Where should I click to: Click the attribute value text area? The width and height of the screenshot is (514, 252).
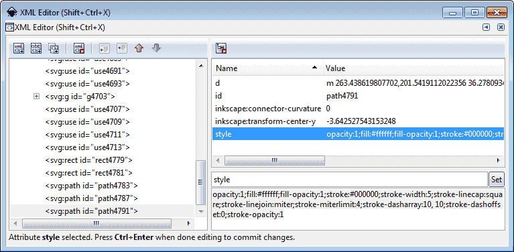tap(358, 208)
